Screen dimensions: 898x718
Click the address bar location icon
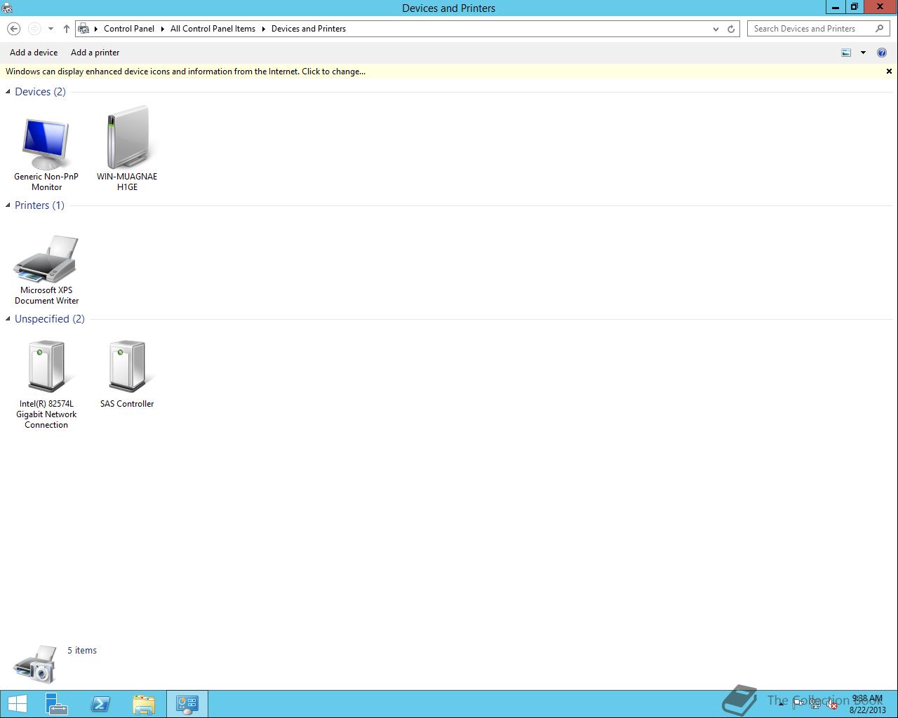pos(83,29)
